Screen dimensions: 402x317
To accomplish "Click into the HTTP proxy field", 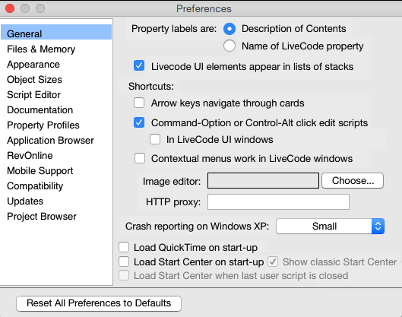I will 278,201.
